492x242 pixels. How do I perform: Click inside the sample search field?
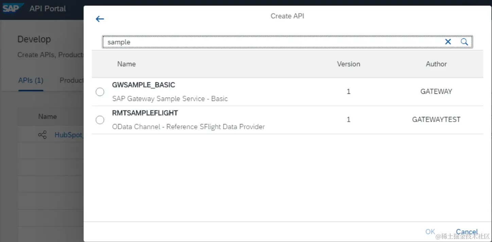coord(272,42)
